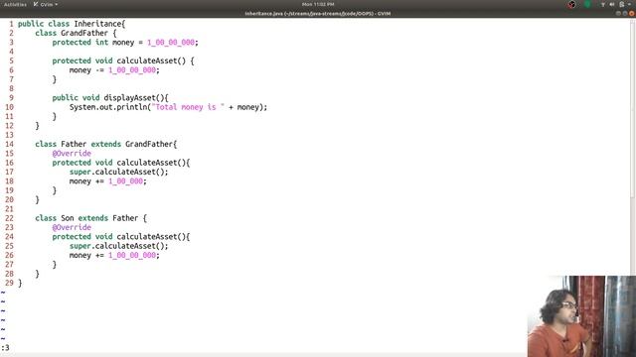Click the closing brace on line 29

point(20,284)
